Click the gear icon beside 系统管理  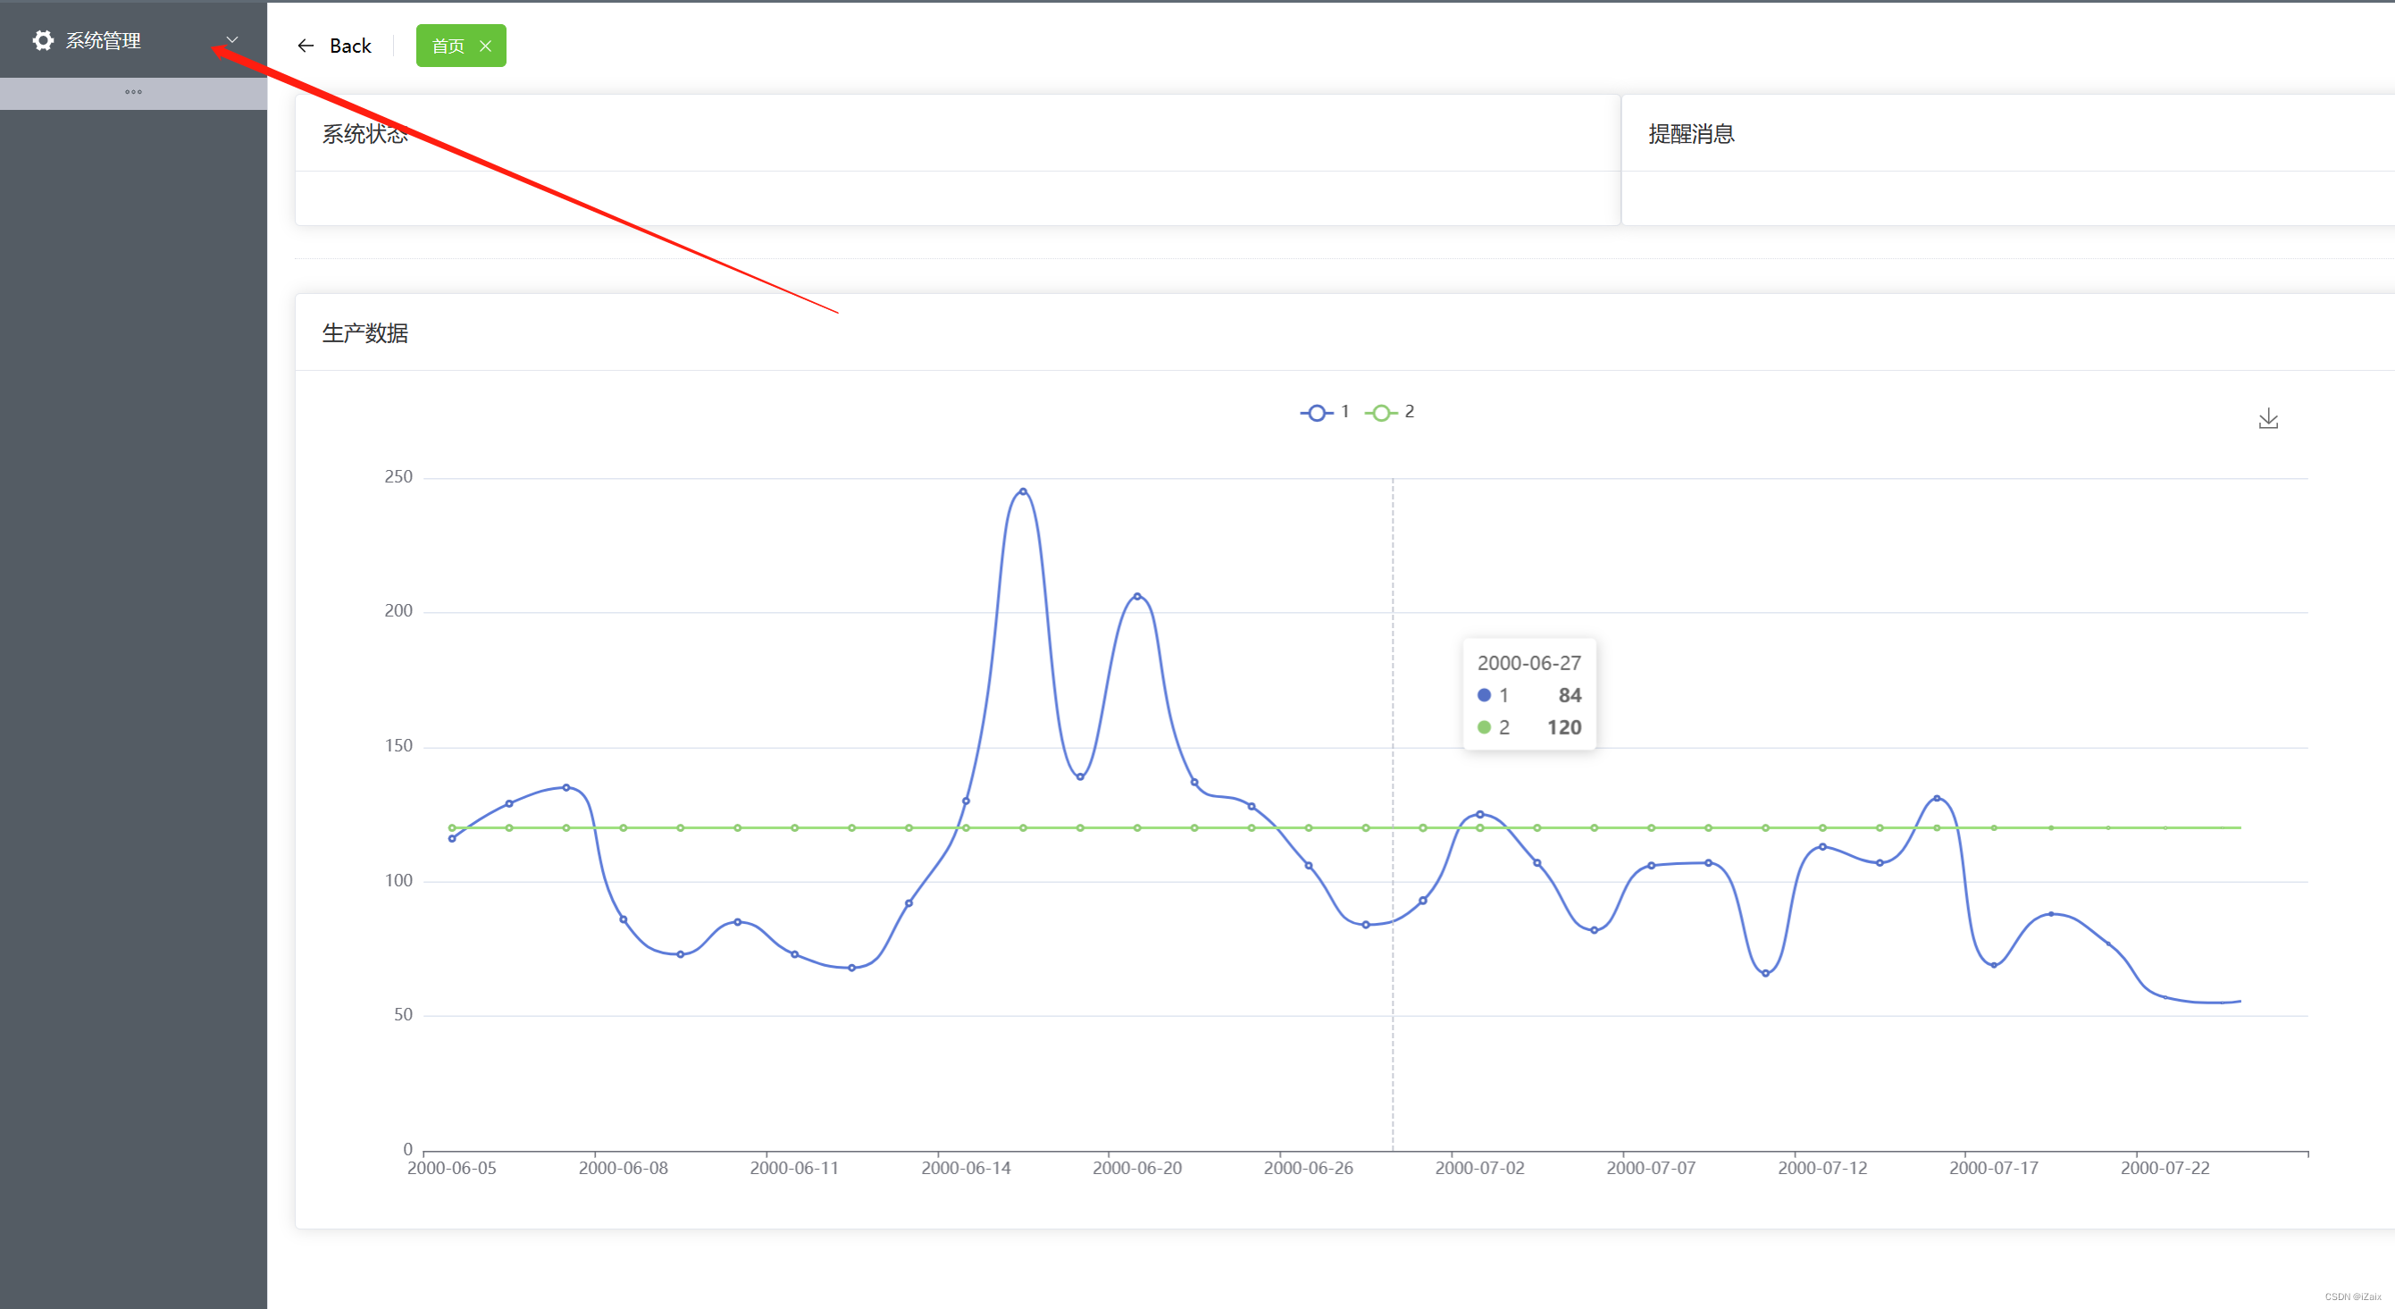coord(43,40)
